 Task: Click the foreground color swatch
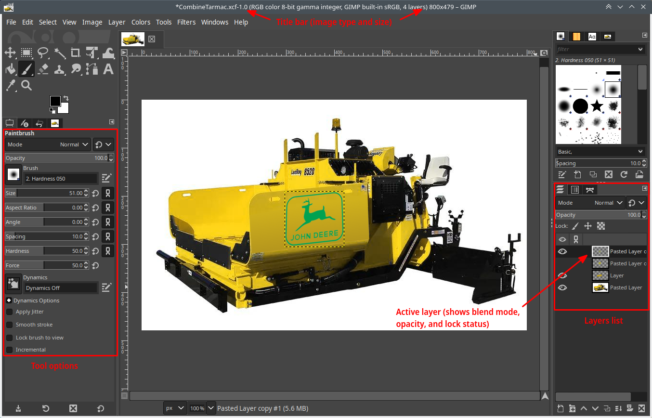coord(55,101)
